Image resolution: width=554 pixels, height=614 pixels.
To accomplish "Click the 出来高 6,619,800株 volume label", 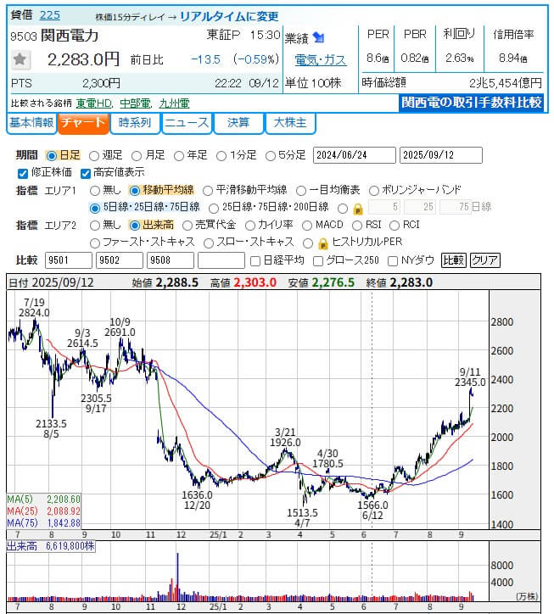I will point(51,546).
